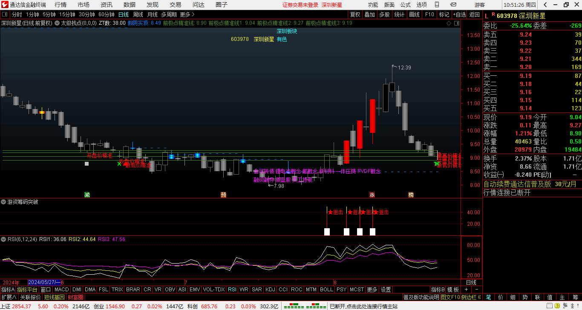This screenshot has height=310, width=582.
Task: Collapse the 深圳新星 main chart header arrow
Action: pos(57,23)
